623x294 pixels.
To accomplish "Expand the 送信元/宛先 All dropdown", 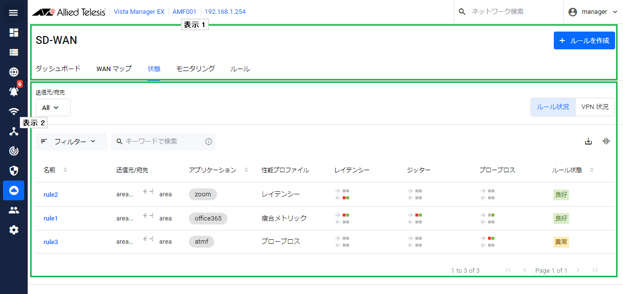I will 53,108.
